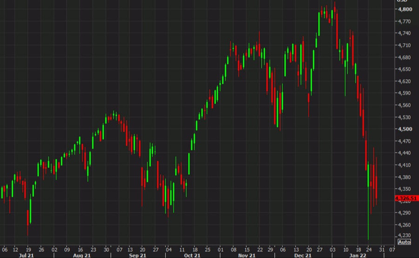Click the 4,500 price axis label
Image resolution: width=419 pixels, height=258 pixels.
pos(403,129)
